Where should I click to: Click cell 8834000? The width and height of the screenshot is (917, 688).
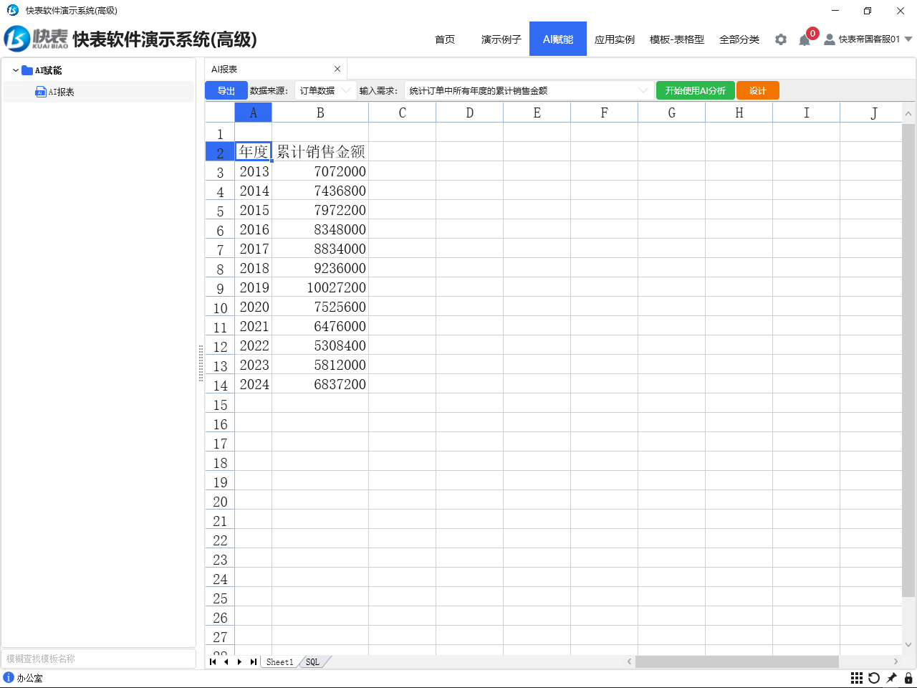coord(320,249)
